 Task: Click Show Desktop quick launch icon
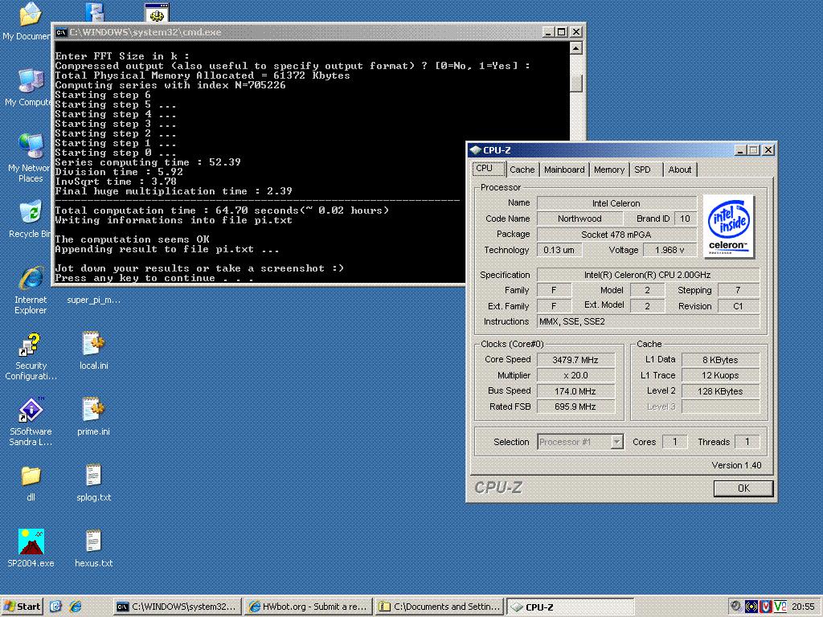56,607
